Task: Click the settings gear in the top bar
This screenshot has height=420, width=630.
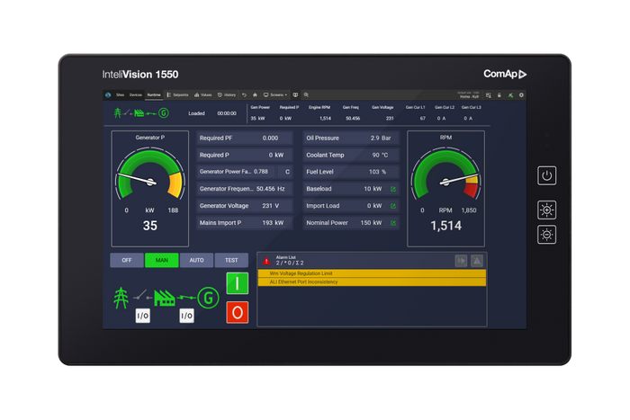Action: click(521, 94)
